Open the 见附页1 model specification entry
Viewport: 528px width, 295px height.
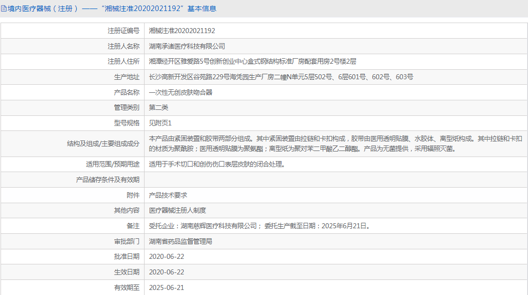click(x=161, y=123)
